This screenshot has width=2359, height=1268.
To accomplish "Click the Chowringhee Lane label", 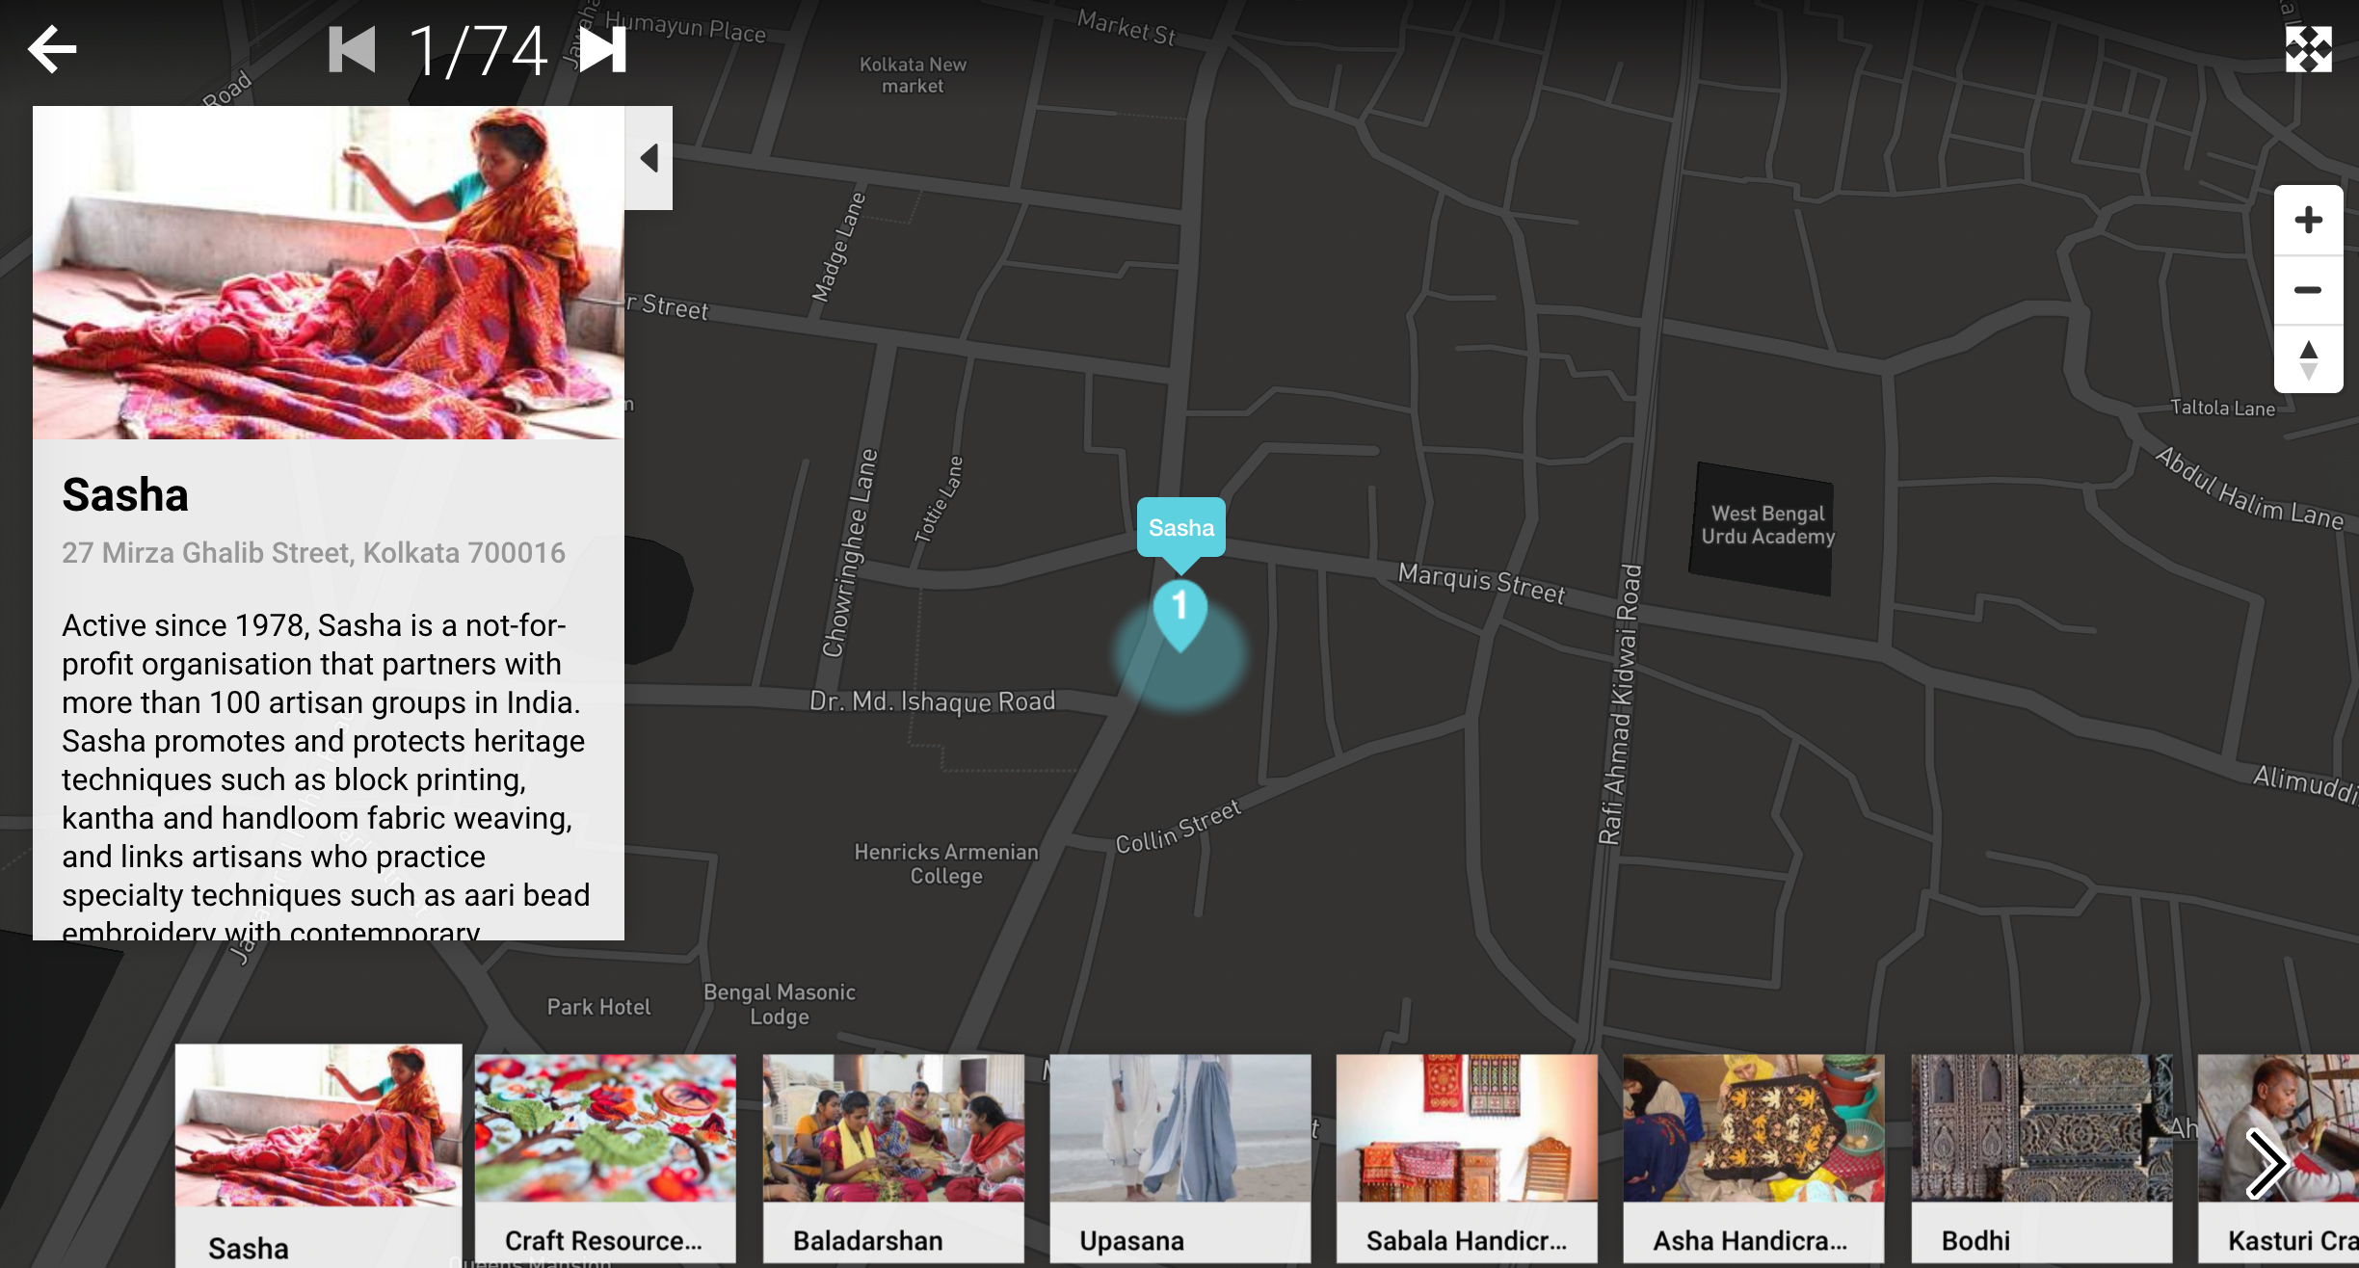I will (x=850, y=553).
